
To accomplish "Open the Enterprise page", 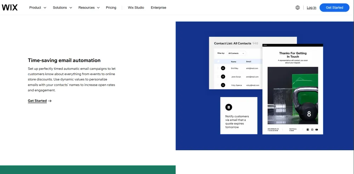I will [x=159, y=7].
